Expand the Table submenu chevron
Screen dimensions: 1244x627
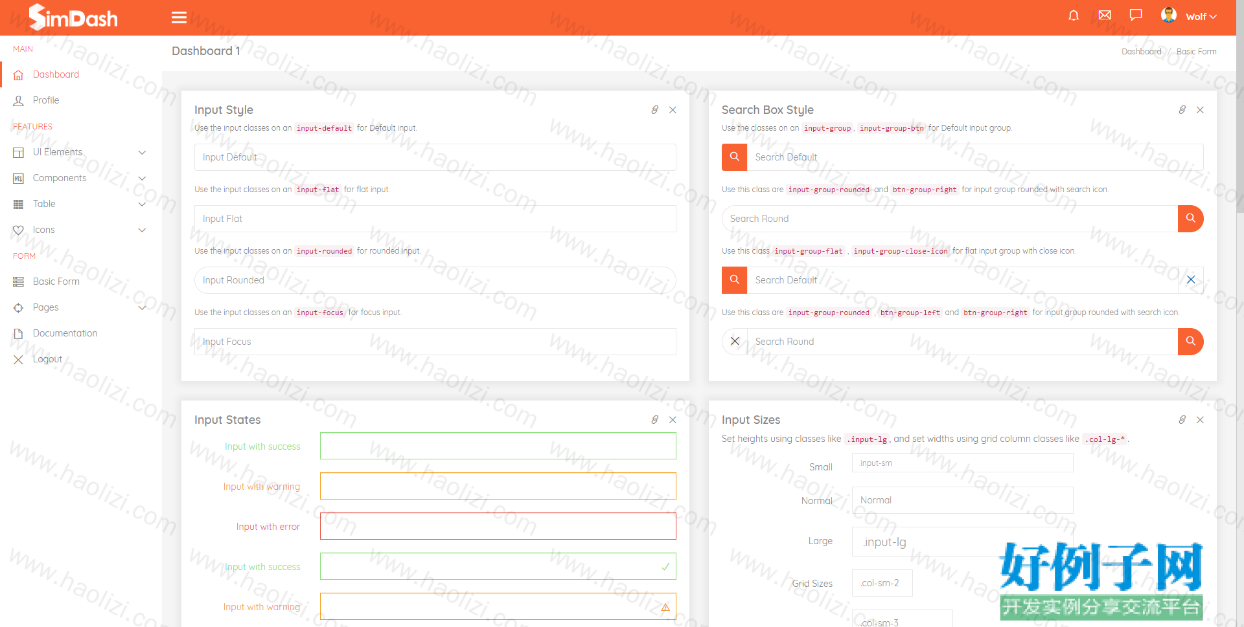coord(143,204)
